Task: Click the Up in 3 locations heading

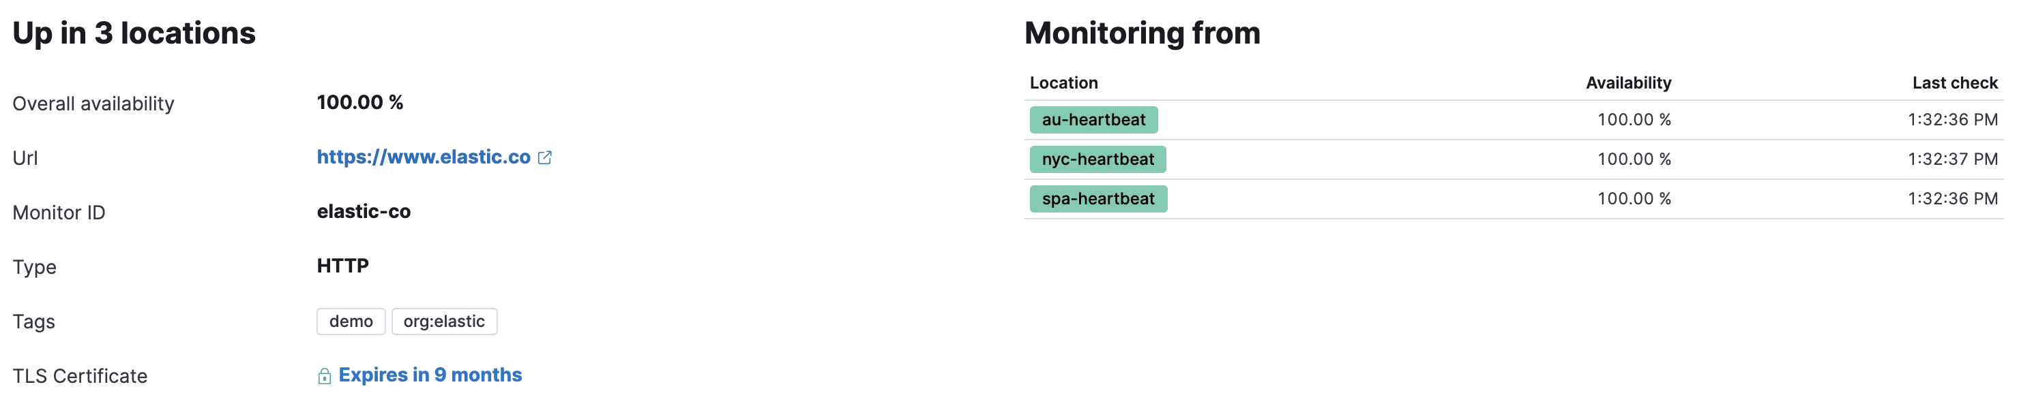Action: (x=133, y=33)
